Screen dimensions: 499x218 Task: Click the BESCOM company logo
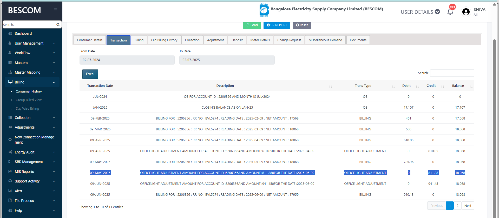pos(264,10)
